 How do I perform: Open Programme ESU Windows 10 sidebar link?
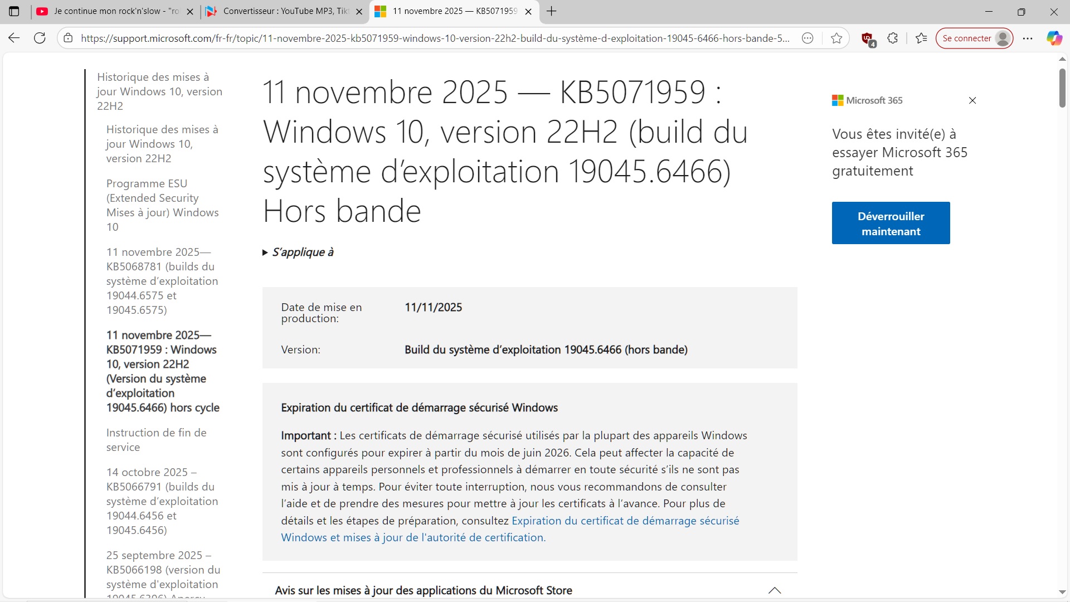tap(162, 205)
